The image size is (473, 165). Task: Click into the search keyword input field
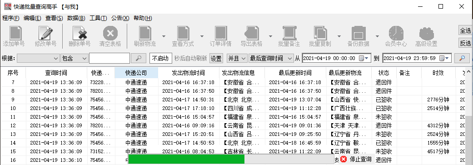[x=110, y=58]
